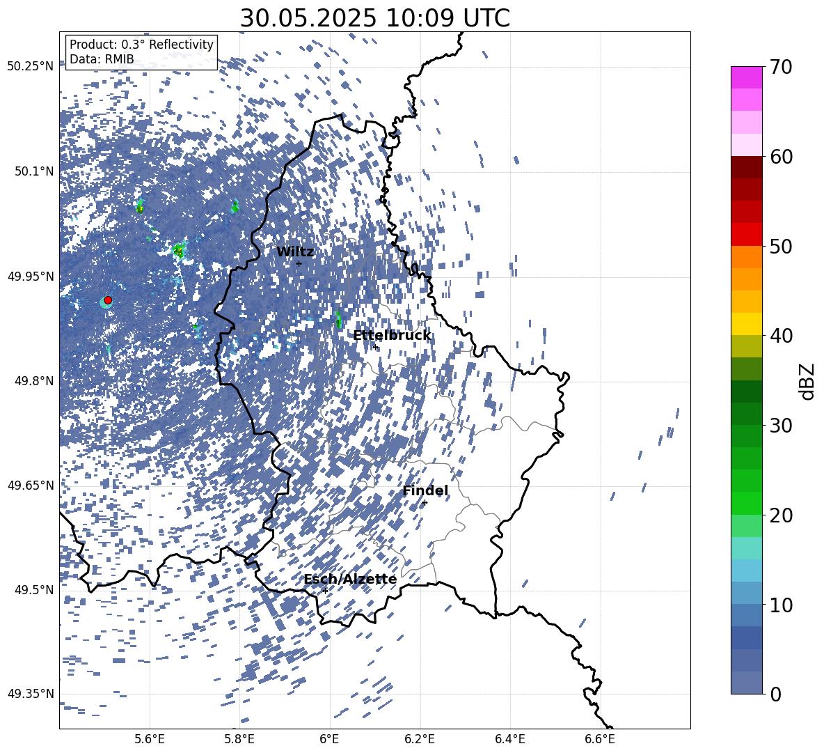Click the red radar location dot
The height and width of the screenshot is (753, 824).
[108, 300]
